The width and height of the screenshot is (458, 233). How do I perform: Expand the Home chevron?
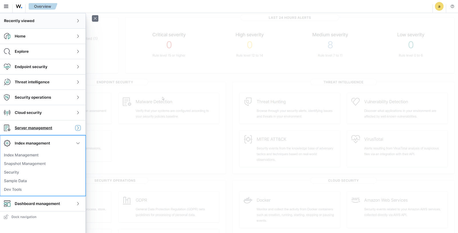[78, 36]
